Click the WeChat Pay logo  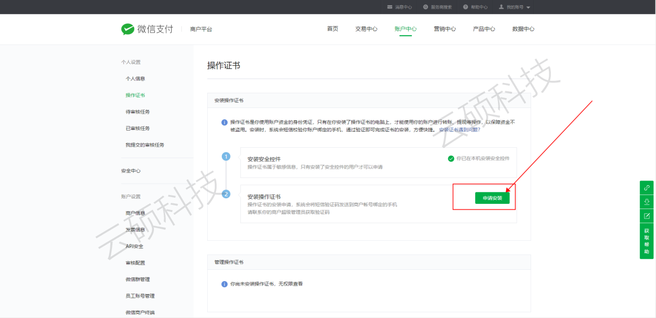pos(147,29)
